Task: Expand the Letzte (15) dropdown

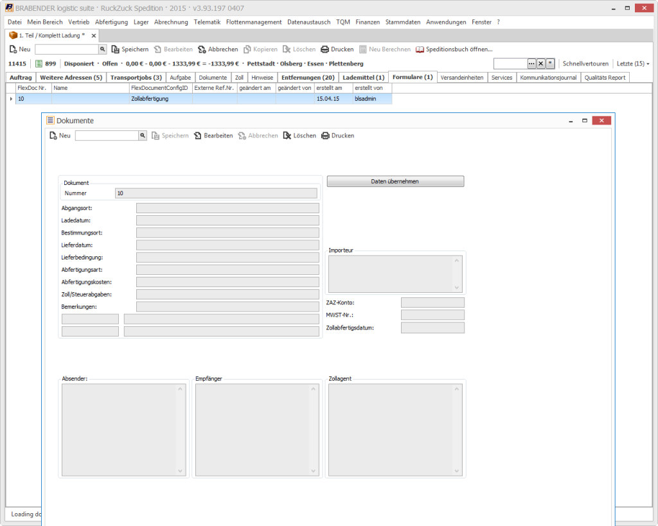Action: 633,64
